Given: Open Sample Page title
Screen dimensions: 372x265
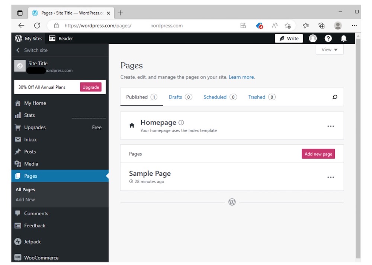Looking at the screenshot, I should coord(150,174).
